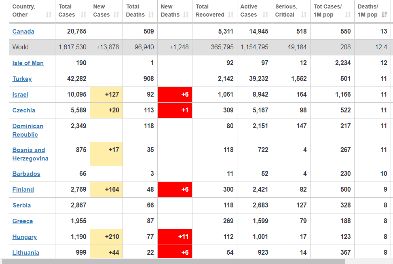Viewport: 393px width, 264px height.
Task: Select World total deaths 96,940
Action: [144, 47]
